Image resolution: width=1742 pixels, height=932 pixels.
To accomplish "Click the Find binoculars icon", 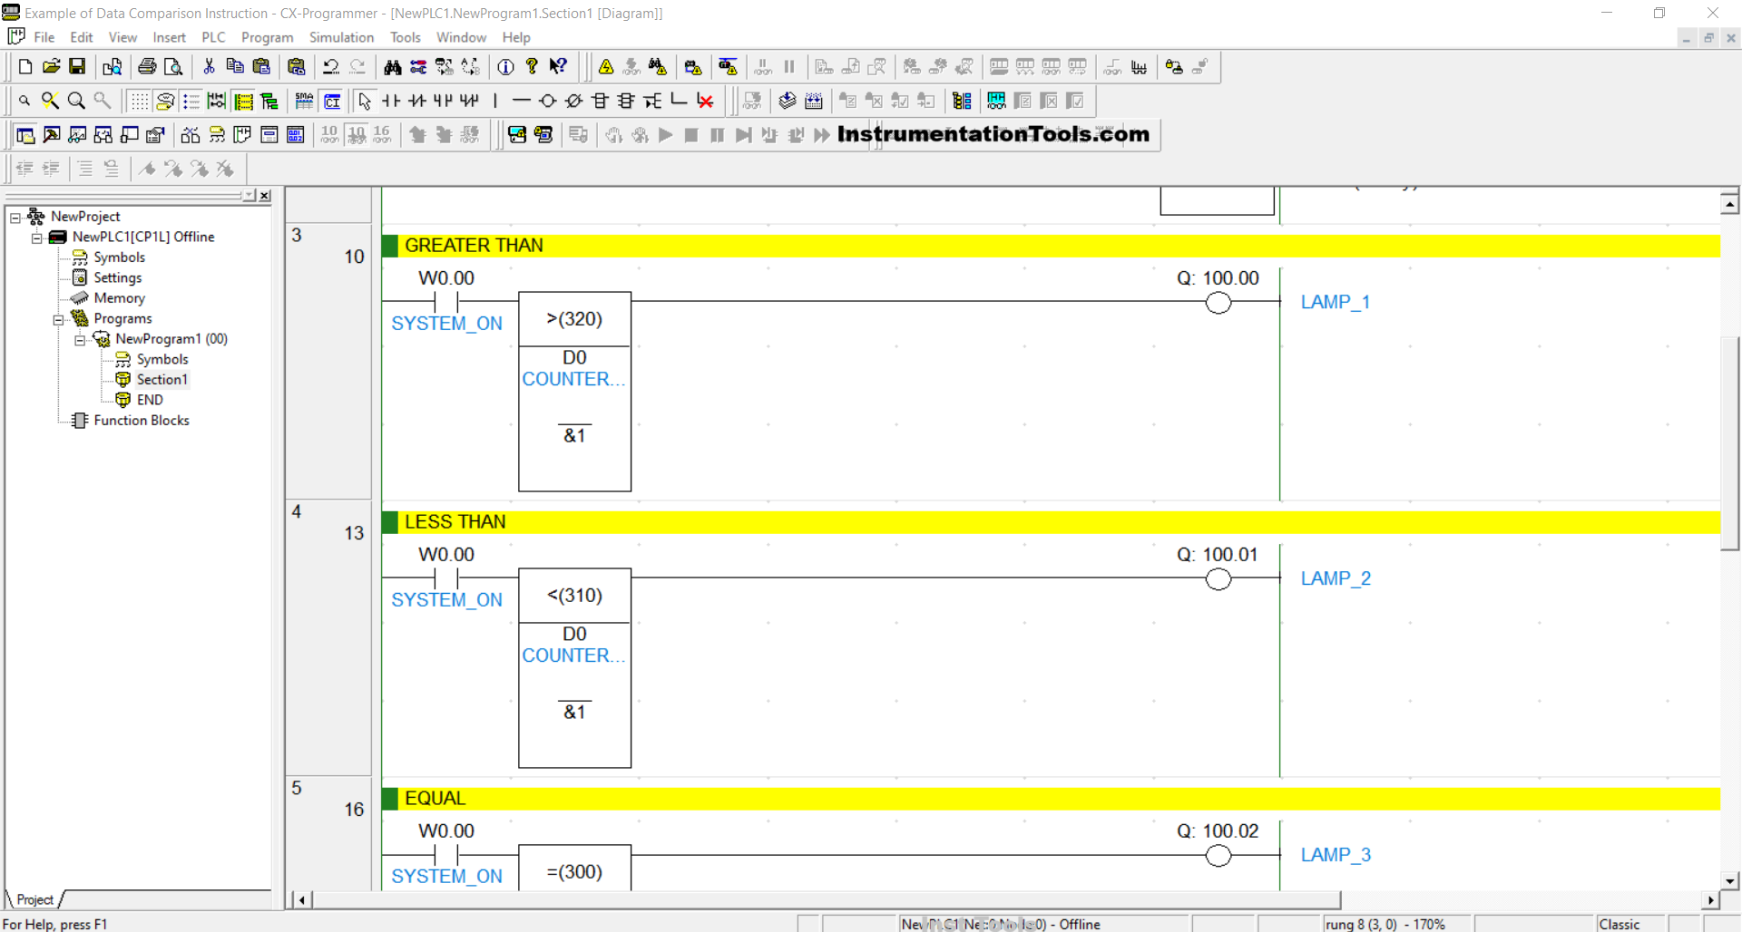I will 392,67.
